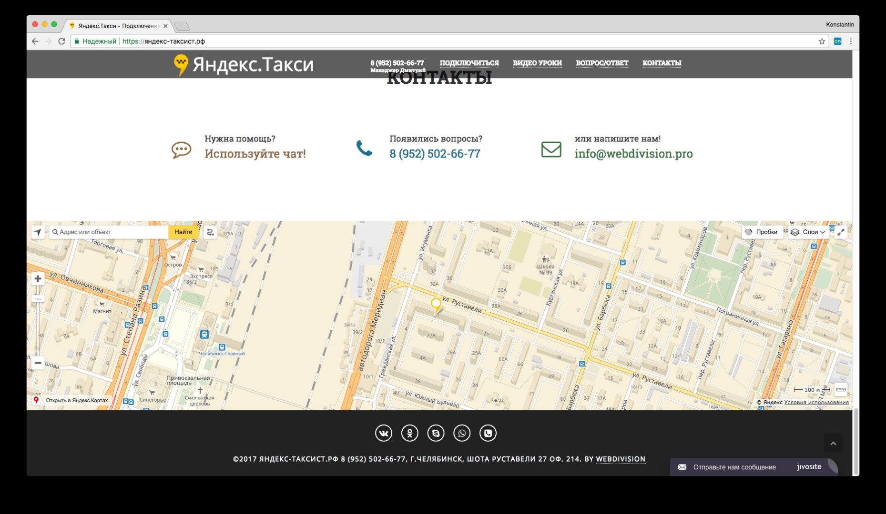Expand the Слои layers dropdown

click(809, 232)
